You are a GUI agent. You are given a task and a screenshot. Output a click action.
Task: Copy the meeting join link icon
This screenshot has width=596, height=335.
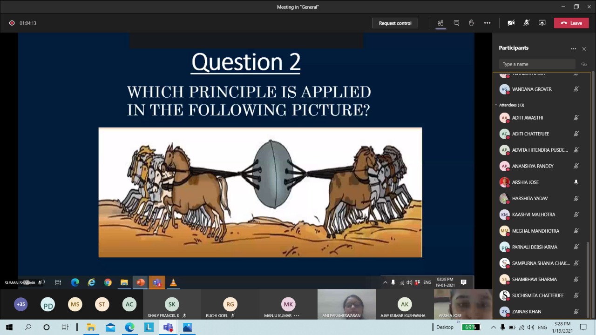click(x=584, y=64)
